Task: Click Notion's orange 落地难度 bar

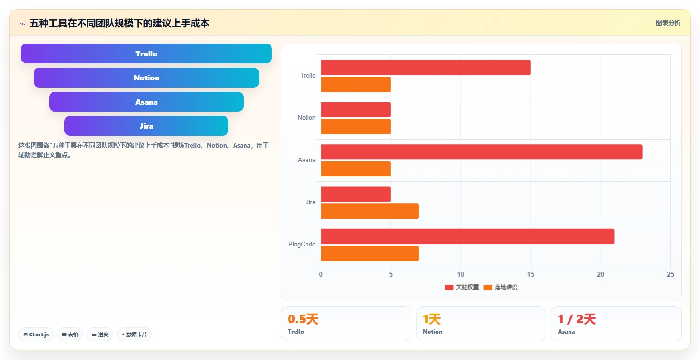Action: (356, 126)
